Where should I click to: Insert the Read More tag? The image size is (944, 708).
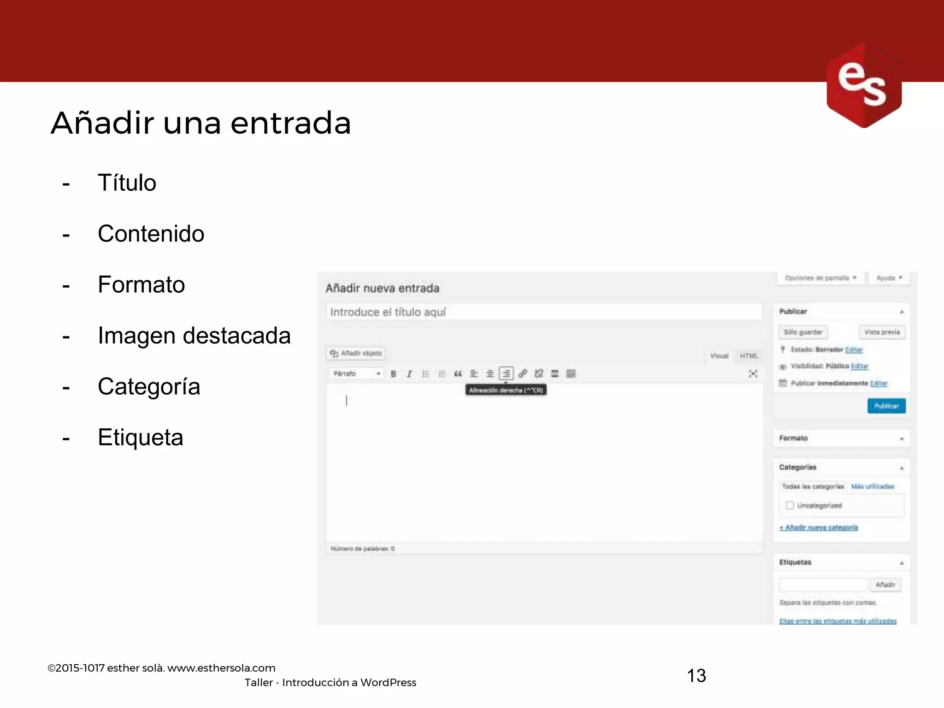[555, 374]
